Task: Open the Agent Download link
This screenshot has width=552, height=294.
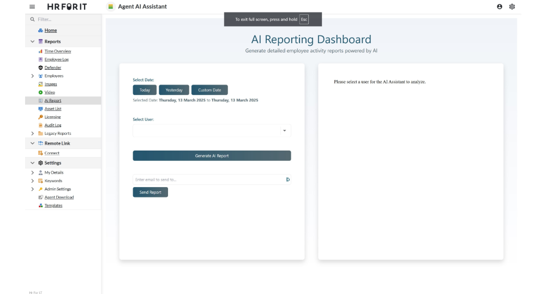Action: pyautogui.click(x=59, y=197)
